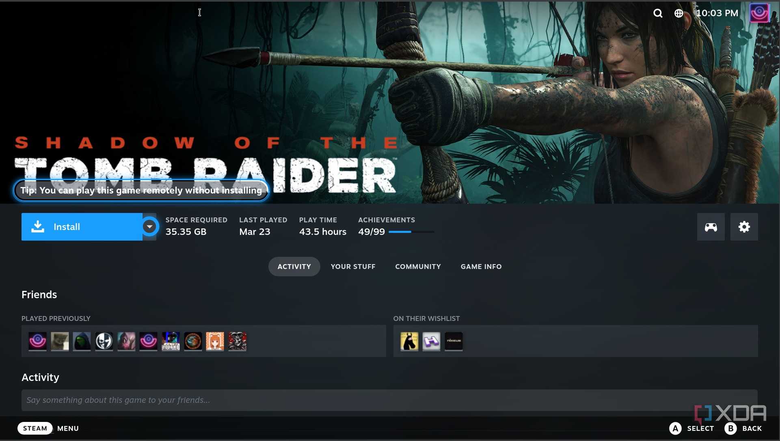Click the 43.5 hours play time value
Image resolution: width=780 pixels, height=441 pixels.
coord(323,232)
